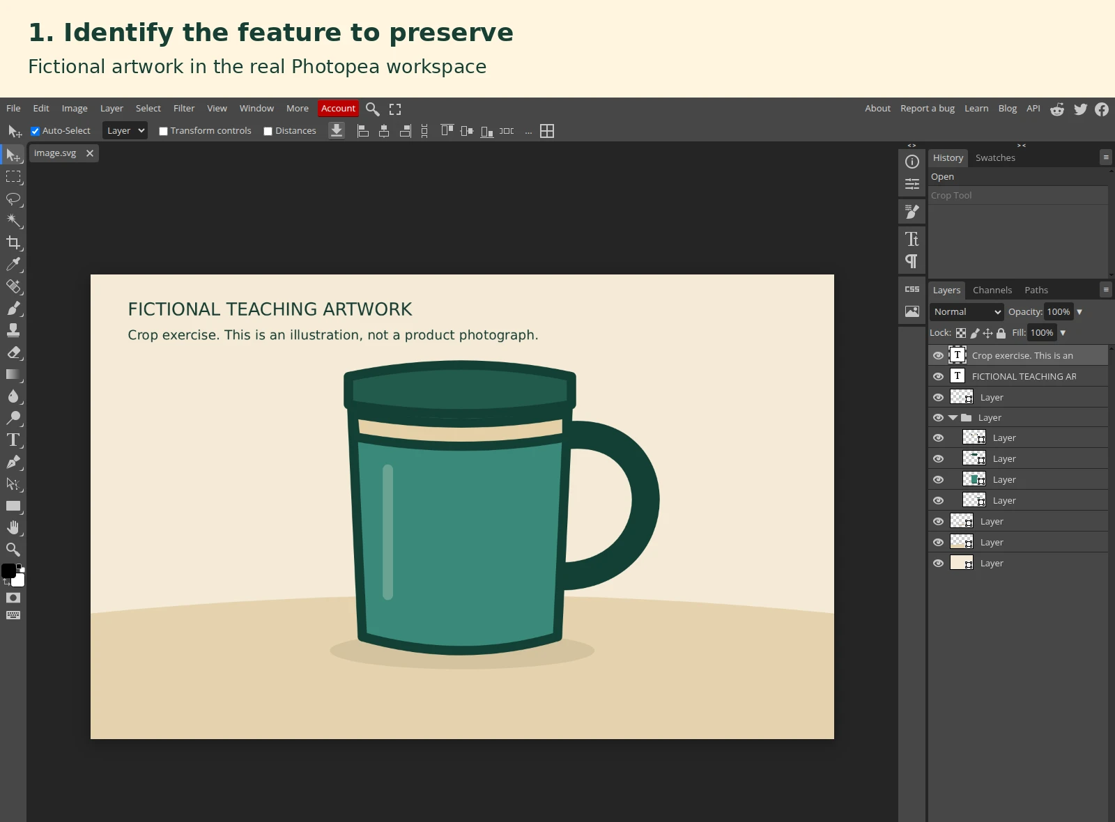Open the Auto-Select Layer dropdown
The width and height of the screenshot is (1115, 822).
pos(125,131)
